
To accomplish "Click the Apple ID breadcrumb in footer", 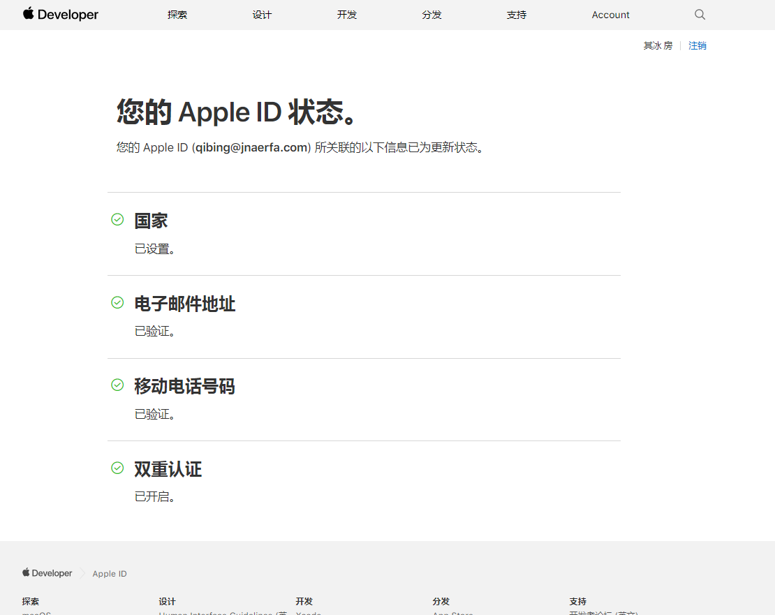I will [110, 574].
